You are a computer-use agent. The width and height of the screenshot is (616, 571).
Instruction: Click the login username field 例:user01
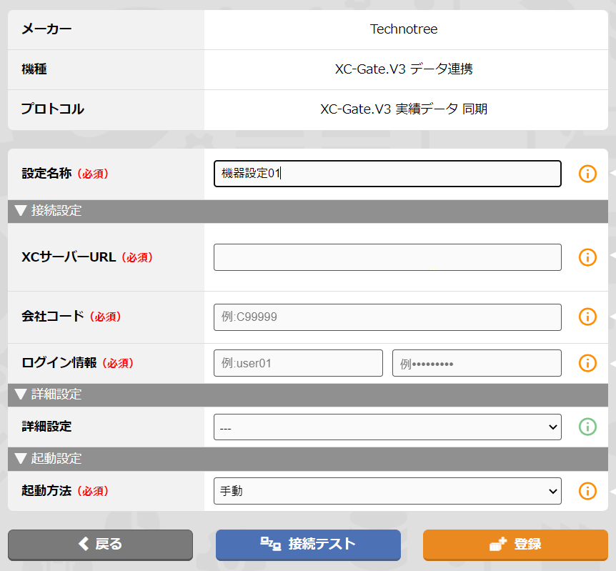(298, 363)
